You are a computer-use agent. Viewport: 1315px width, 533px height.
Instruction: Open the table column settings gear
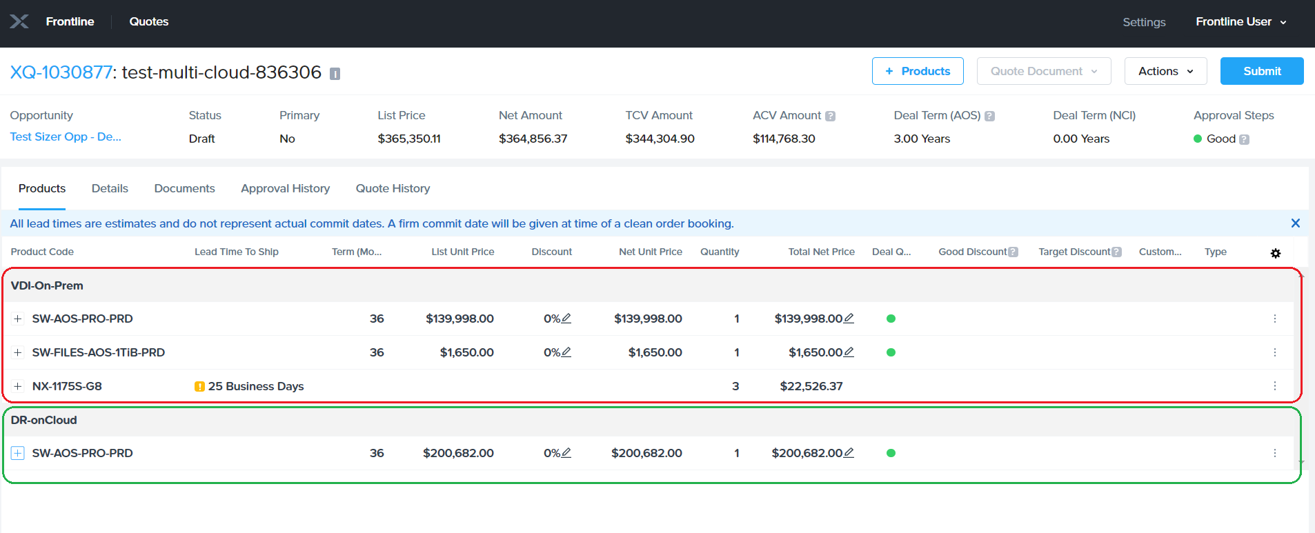1276,254
